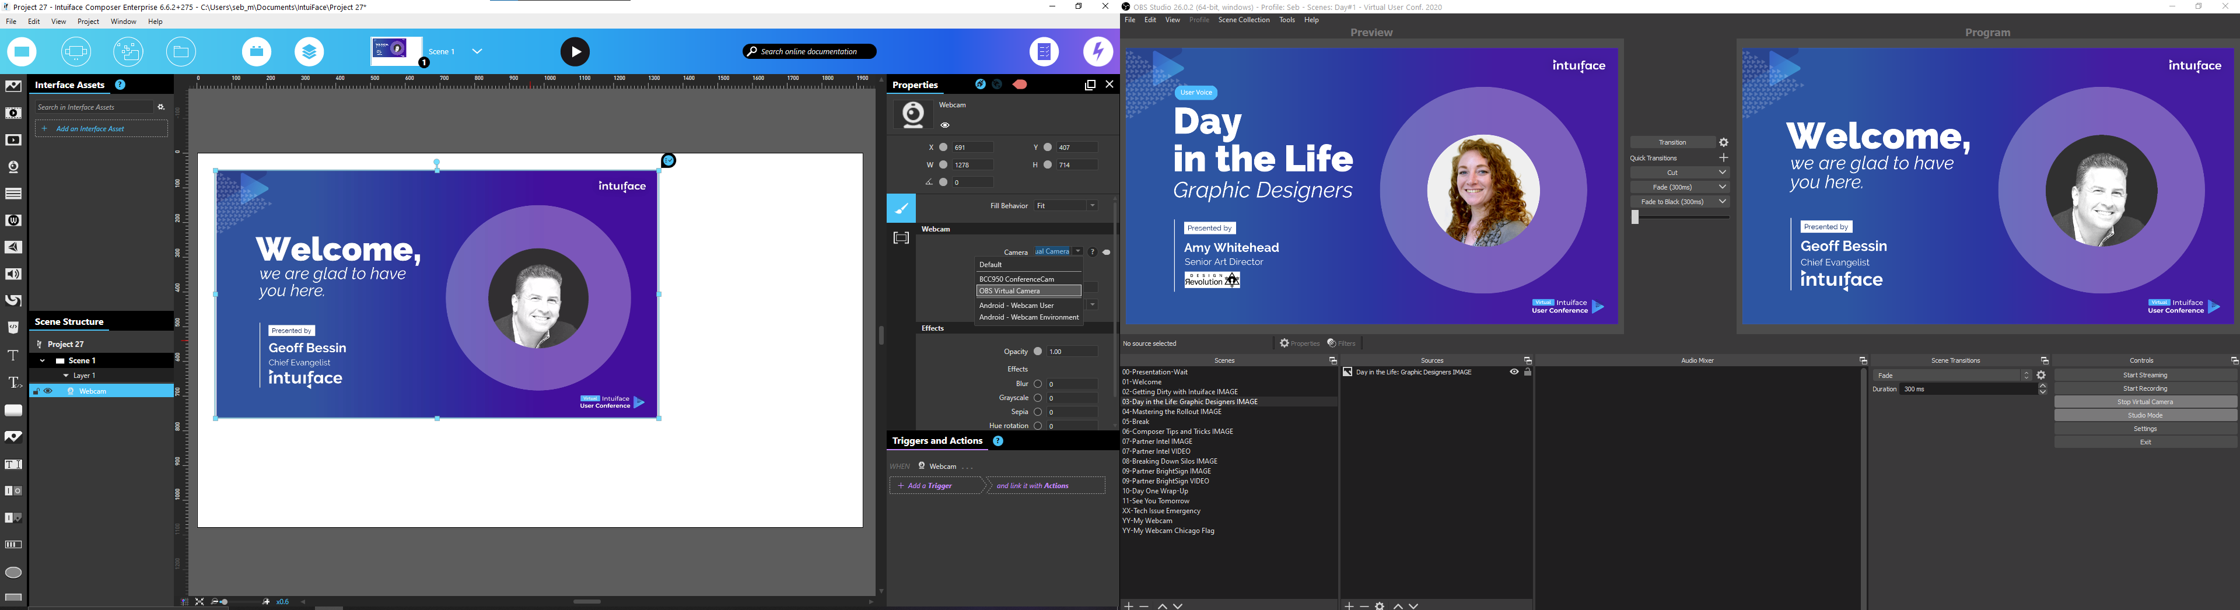Click the Interface Assets search settings gear
Viewport: 2240px width, 610px height.
point(161,107)
